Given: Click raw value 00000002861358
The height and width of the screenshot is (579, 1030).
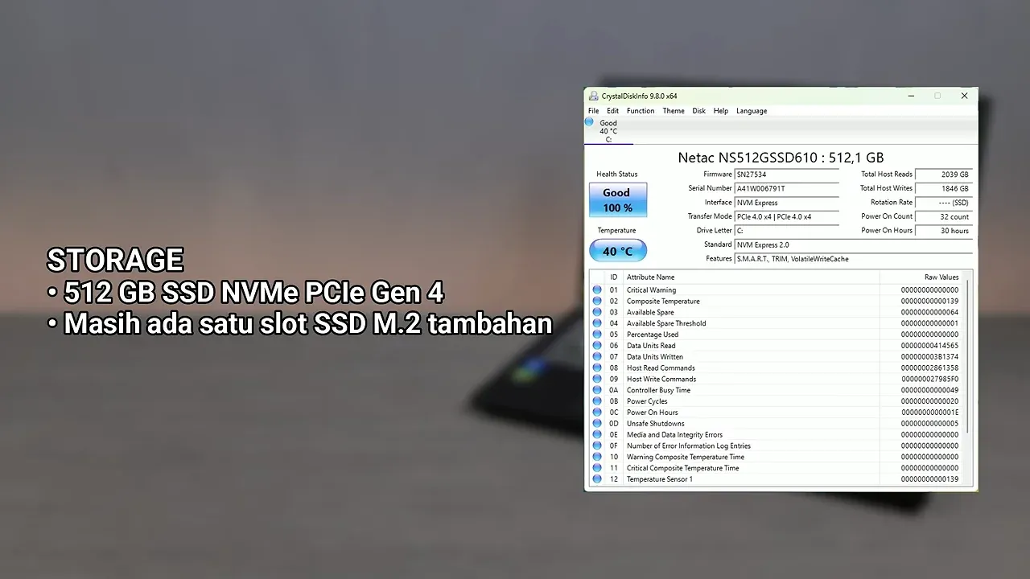Looking at the screenshot, I should coord(929,368).
